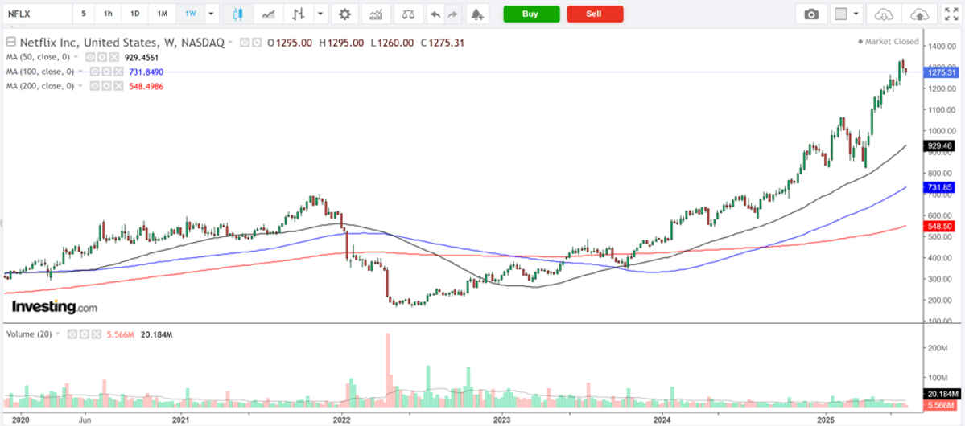
Task: Expand MA (200, close, 0) dropdown arrow
Action: coord(80,86)
